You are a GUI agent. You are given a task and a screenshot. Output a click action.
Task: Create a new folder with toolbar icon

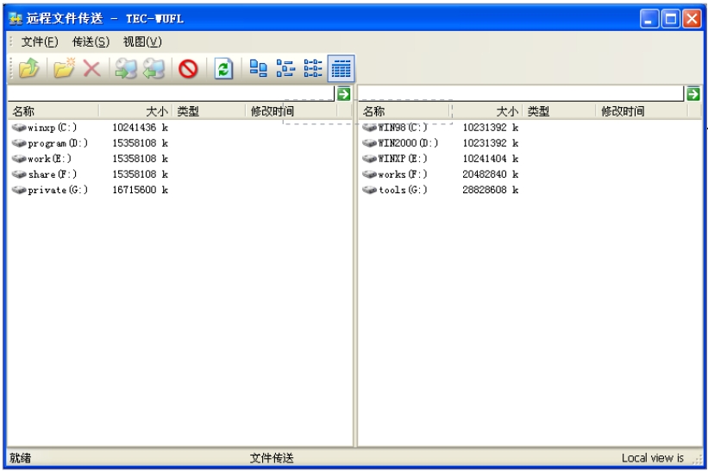[64, 69]
